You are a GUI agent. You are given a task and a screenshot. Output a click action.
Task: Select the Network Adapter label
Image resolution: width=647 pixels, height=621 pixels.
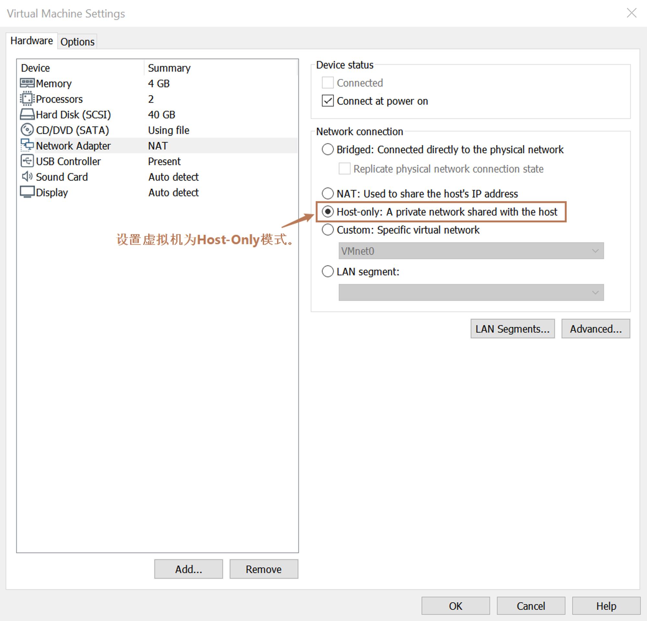(73, 146)
